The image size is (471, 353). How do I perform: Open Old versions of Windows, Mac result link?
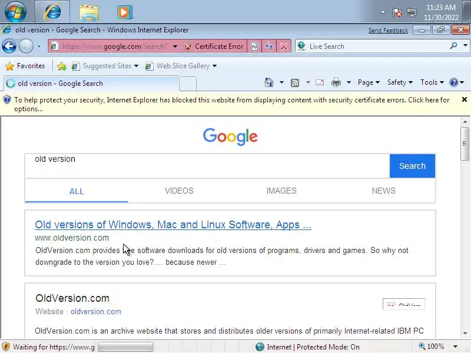tap(173, 225)
